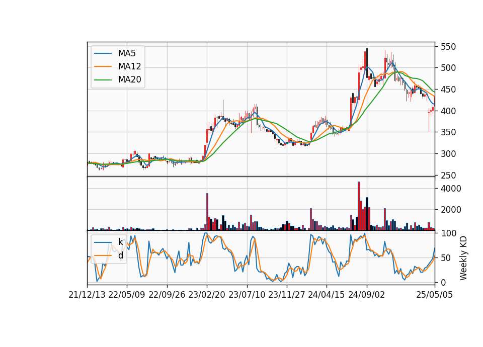Click the d legend label

click(x=120, y=255)
